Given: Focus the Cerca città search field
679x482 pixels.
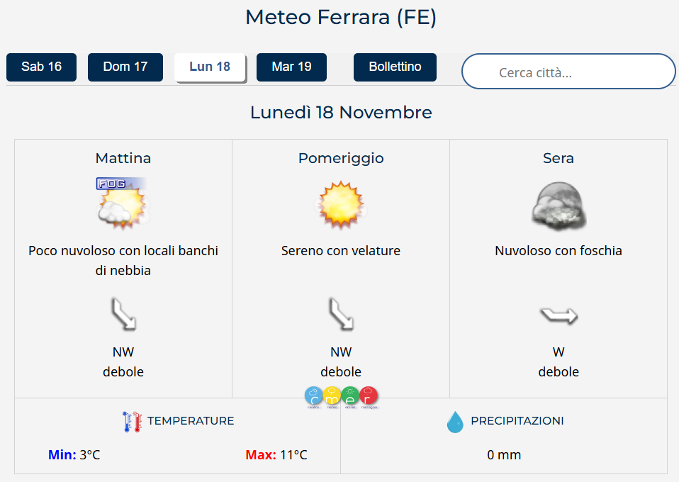Looking at the screenshot, I should pos(568,72).
